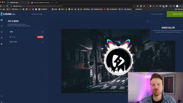
Task: Click the rename icon beside Untitled Project
Action: pyautogui.click(x=41, y=14)
